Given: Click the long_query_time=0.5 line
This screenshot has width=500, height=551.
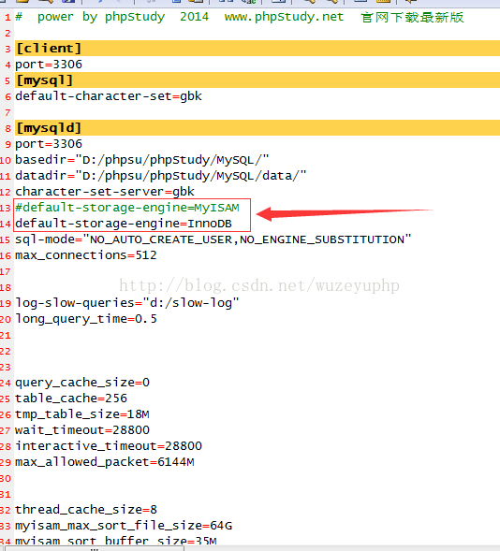Looking at the screenshot, I should 86,319.
